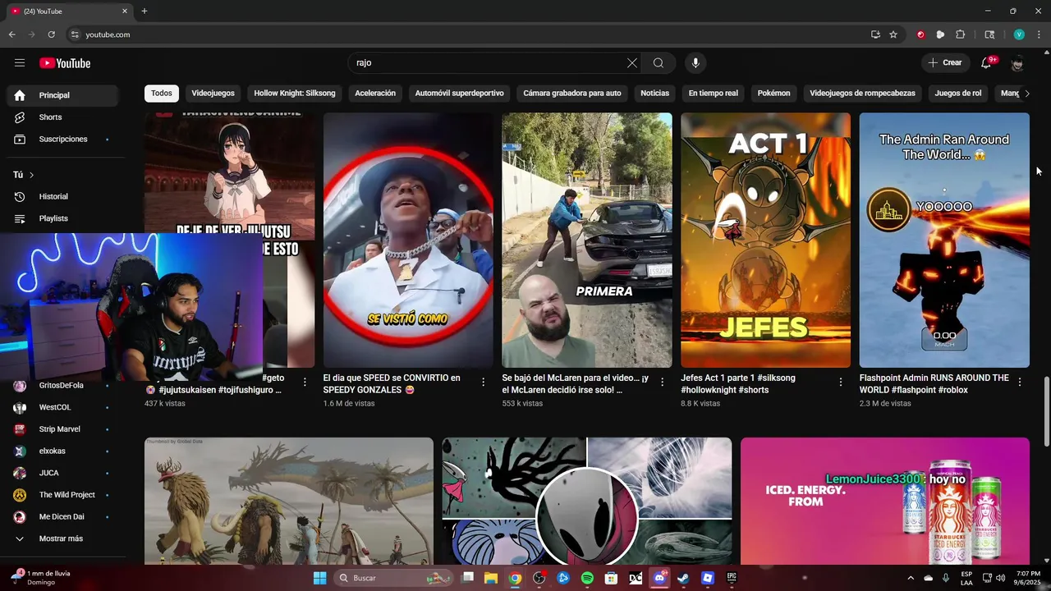Open Steam from the taskbar
The image size is (1051, 591).
(683, 578)
